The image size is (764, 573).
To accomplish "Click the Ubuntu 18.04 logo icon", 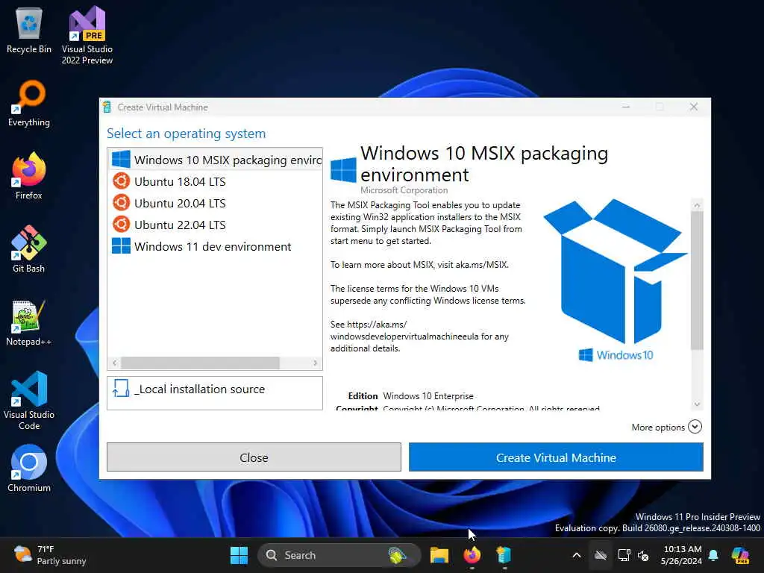I will click(x=122, y=181).
